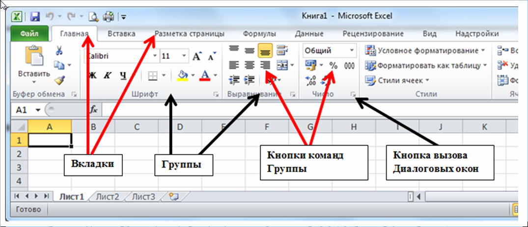This screenshot has width=528, height=227.
Task: Click the Excel logo in the title bar
Action: (x=17, y=16)
